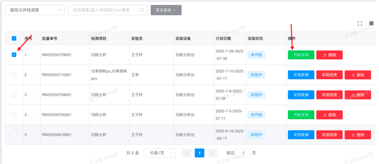Click the search magnifier icon
379x164 pixels.
tap(142, 10)
